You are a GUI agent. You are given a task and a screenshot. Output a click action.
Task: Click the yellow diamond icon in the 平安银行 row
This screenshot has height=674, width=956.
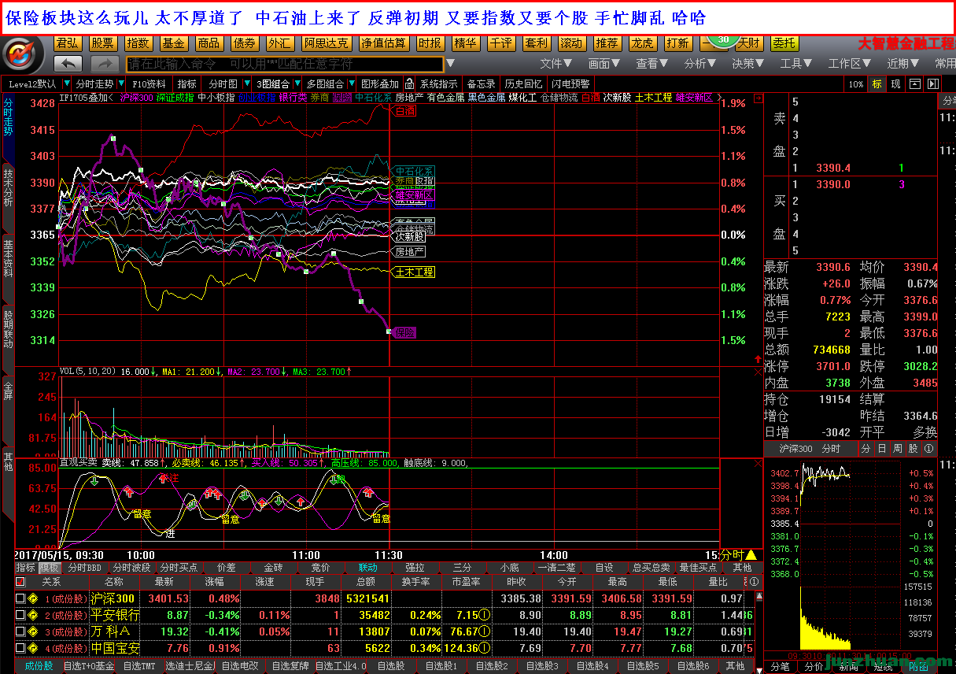[32, 615]
